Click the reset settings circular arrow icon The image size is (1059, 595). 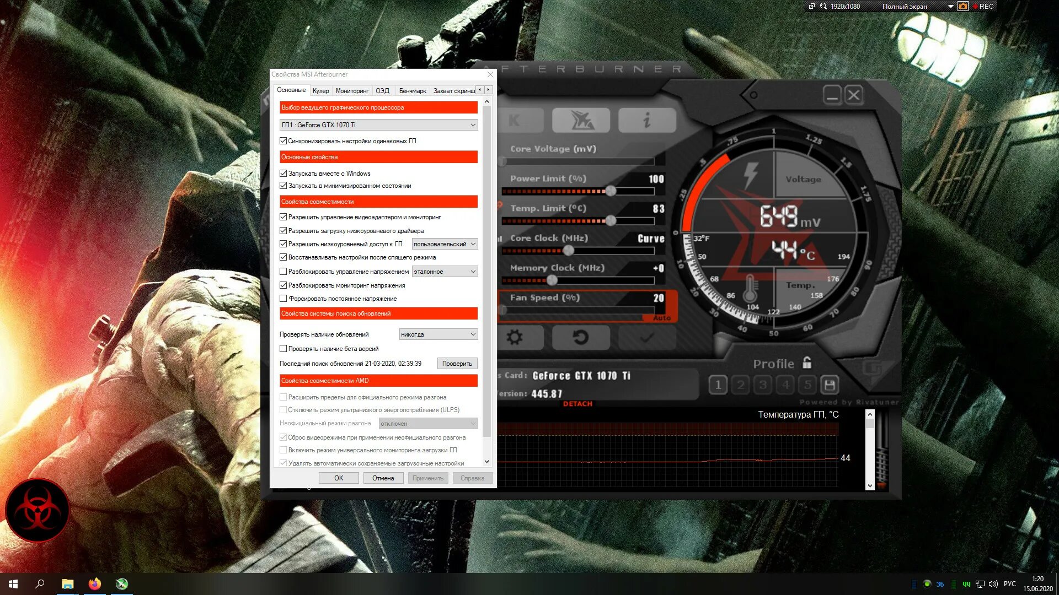(580, 337)
